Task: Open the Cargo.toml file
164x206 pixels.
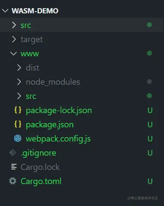Action: click(x=41, y=181)
